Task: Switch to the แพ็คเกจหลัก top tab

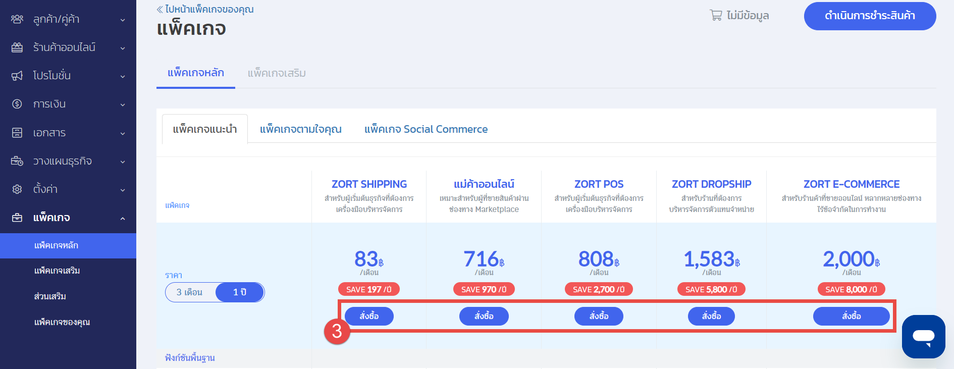Action: click(196, 73)
